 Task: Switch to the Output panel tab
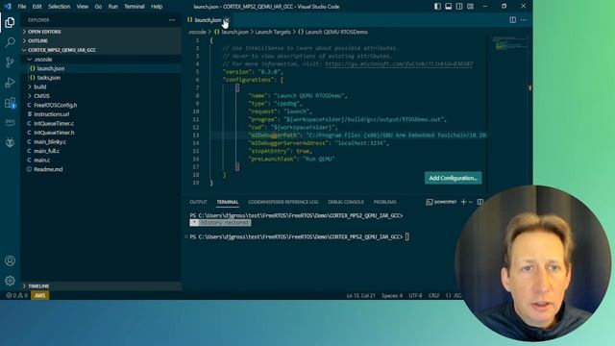198,202
